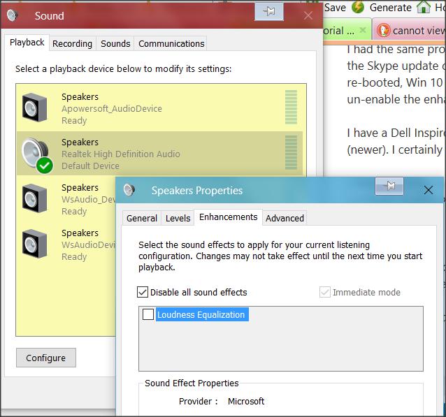Select the Loudness Equalization list entry

(x=202, y=314)
